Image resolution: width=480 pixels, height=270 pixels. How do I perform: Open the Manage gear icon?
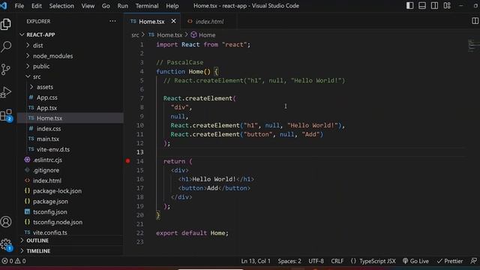point(6,244)
